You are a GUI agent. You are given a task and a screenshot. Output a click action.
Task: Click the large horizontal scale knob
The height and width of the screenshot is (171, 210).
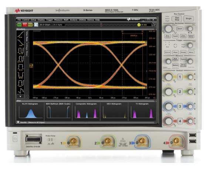tap(168, 29)
